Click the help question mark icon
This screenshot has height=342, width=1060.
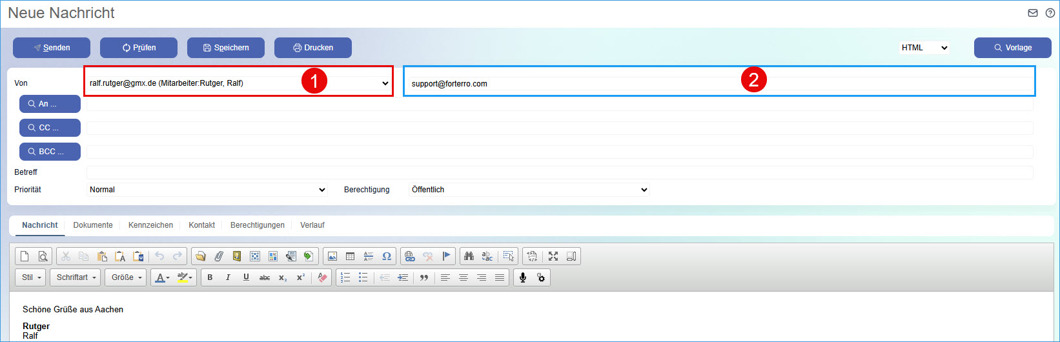[1050, 13]
